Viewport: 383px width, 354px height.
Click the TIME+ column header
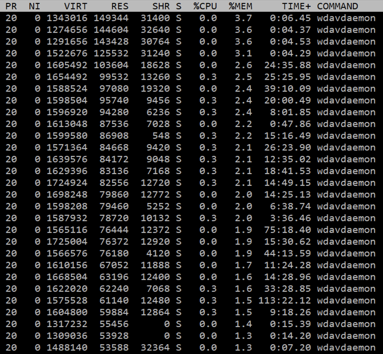(296, 6)
